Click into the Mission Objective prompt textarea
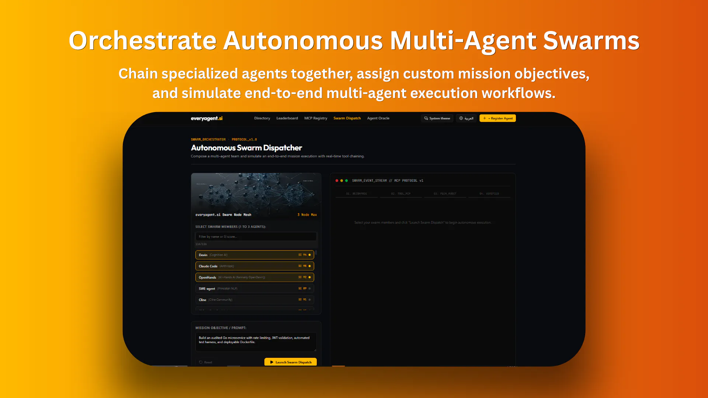 point(256,342)
